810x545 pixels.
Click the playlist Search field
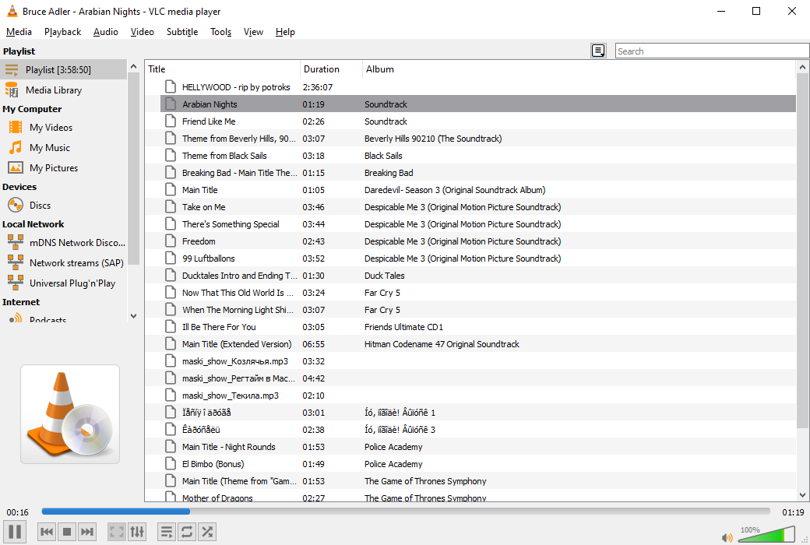tap(712, 51)
